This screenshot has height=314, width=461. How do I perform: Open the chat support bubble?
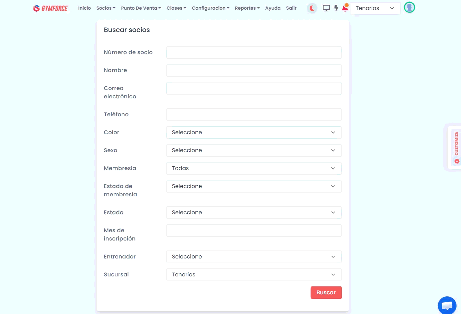coord(447,305)
